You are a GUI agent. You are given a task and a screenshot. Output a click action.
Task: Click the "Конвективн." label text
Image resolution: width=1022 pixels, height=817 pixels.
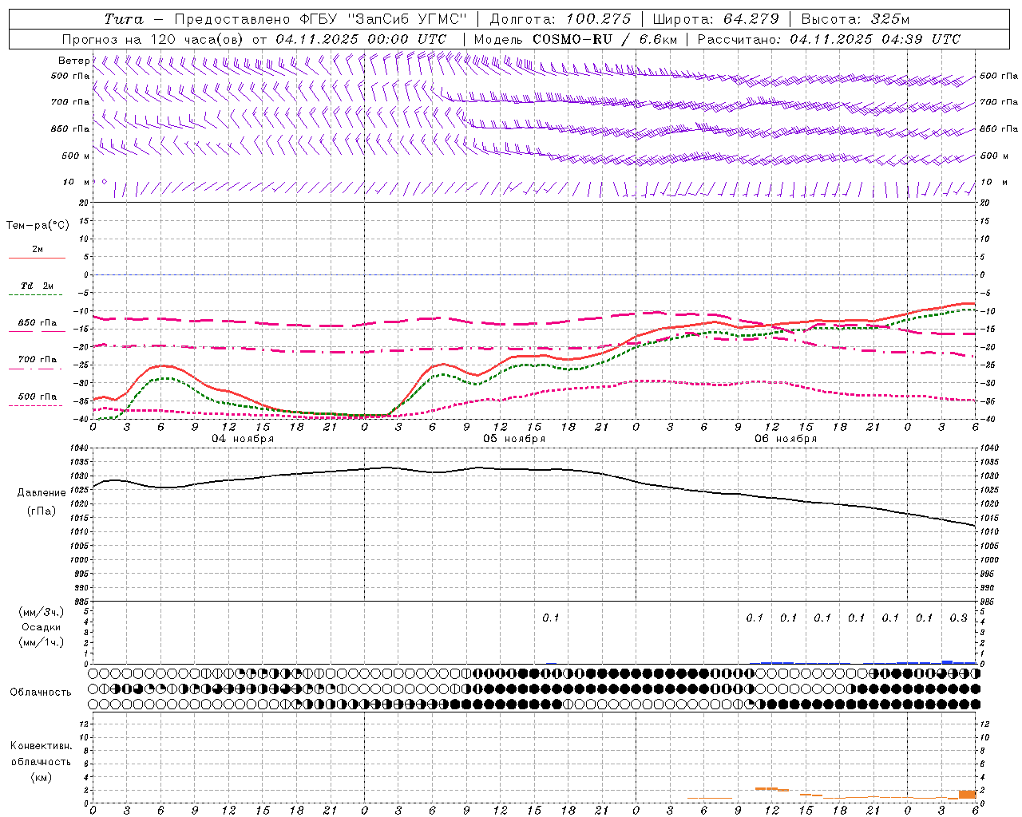click(42, 746)
